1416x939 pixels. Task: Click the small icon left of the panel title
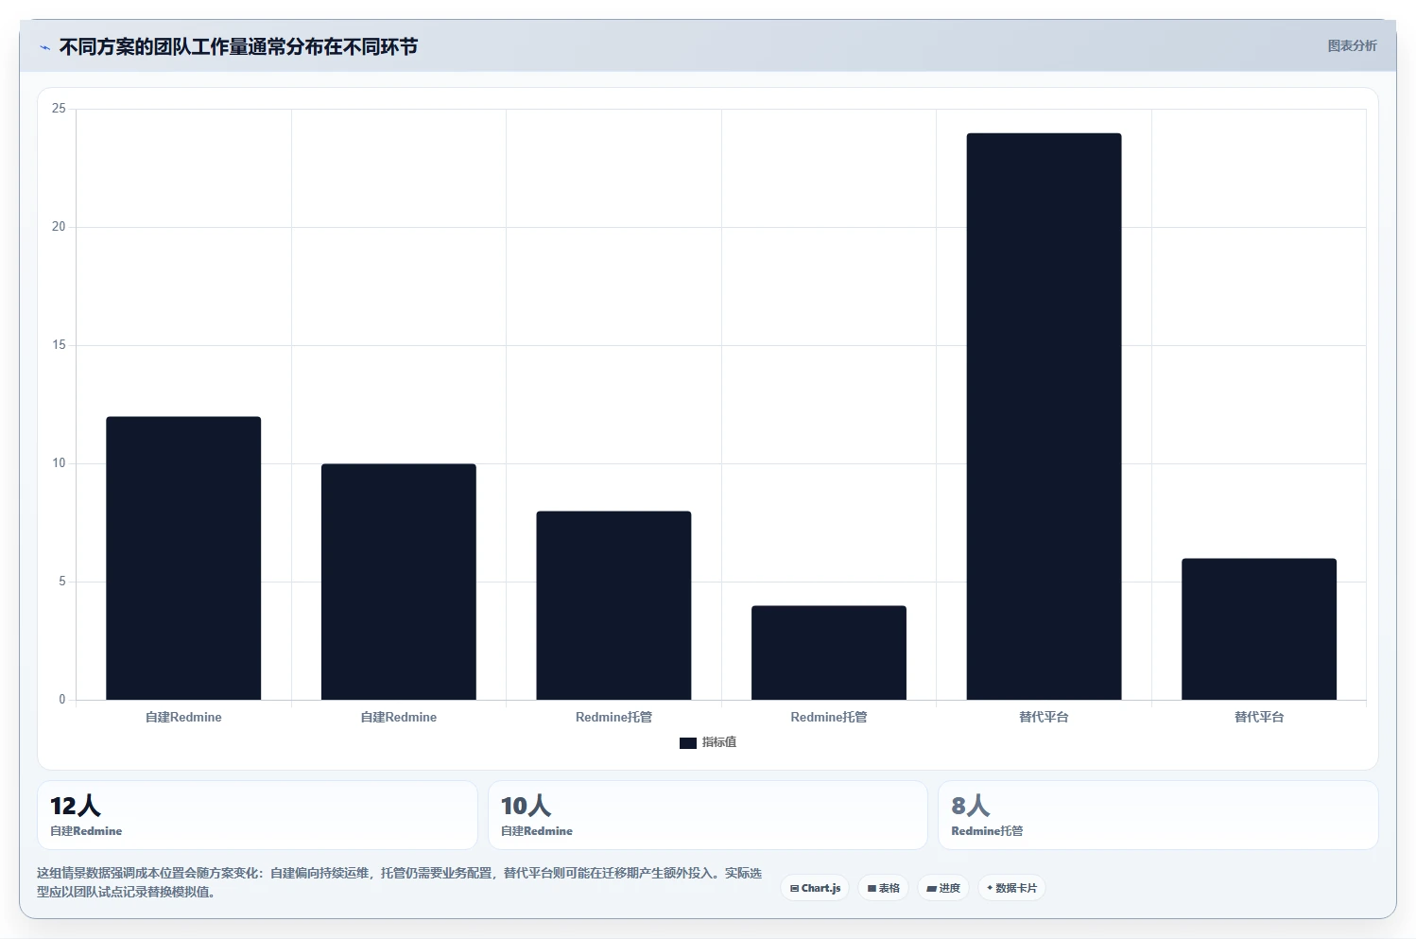coord(44,47)
